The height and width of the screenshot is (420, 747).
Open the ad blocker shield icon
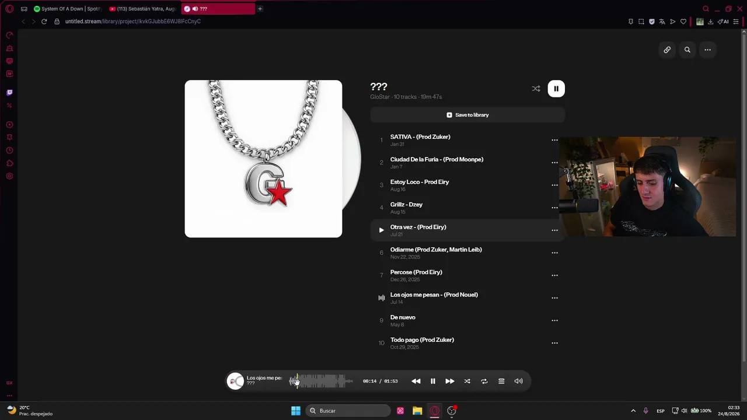[x=652, y=22]
